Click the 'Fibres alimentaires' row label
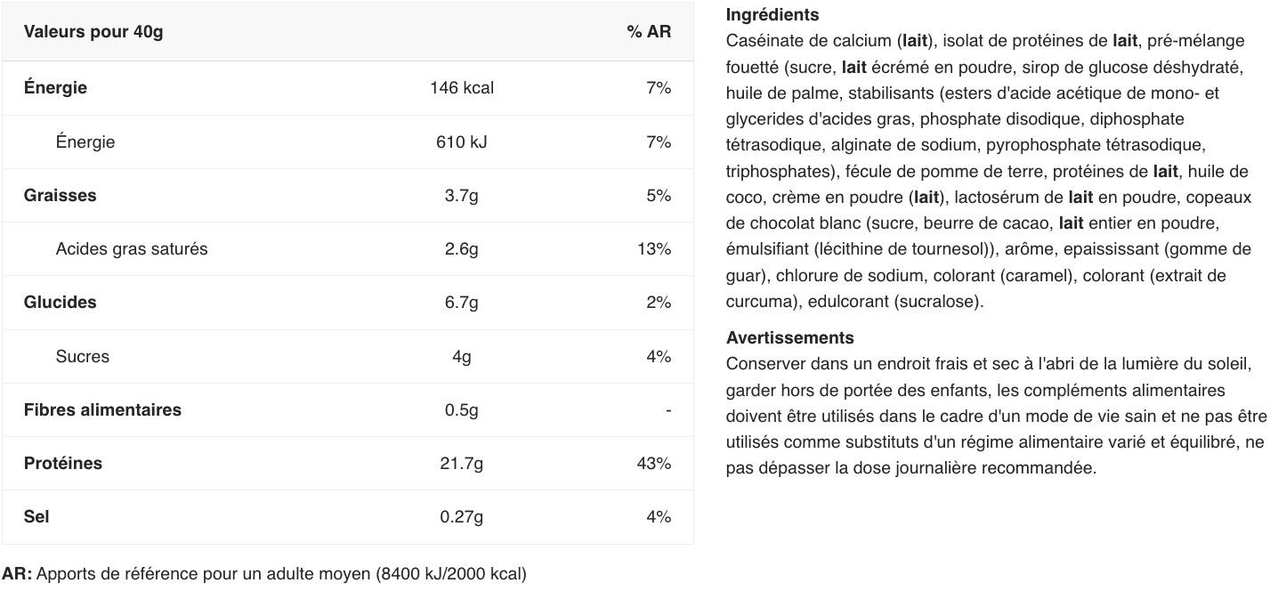This screenshot has height=591, width=1278. (x=102, y=410)
